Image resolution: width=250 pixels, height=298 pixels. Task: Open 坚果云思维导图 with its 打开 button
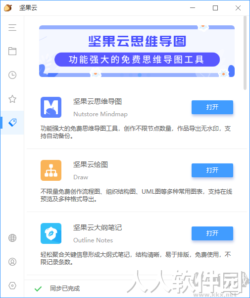click(212, 107)
